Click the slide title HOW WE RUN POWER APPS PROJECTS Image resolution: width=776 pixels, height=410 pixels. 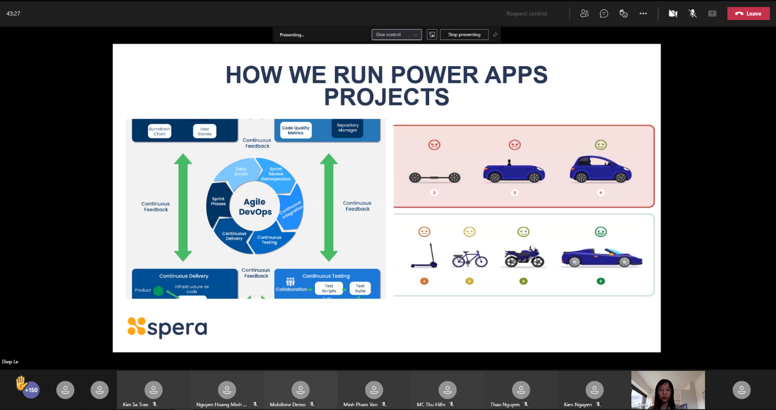(386, 86)
